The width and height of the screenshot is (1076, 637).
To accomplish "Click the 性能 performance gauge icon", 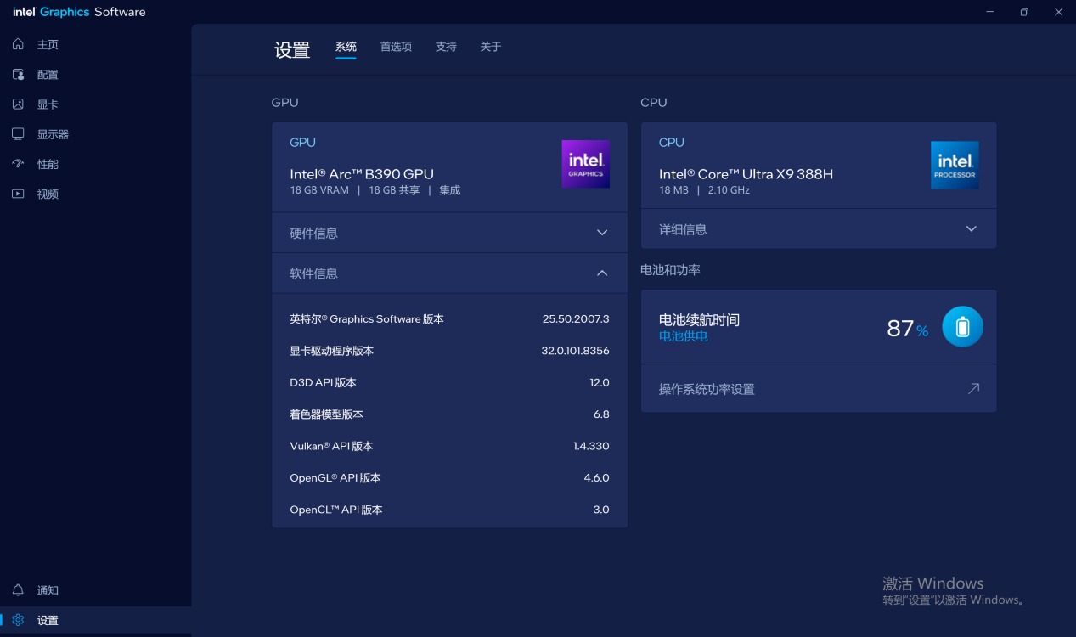I will (x=18, y=164).
